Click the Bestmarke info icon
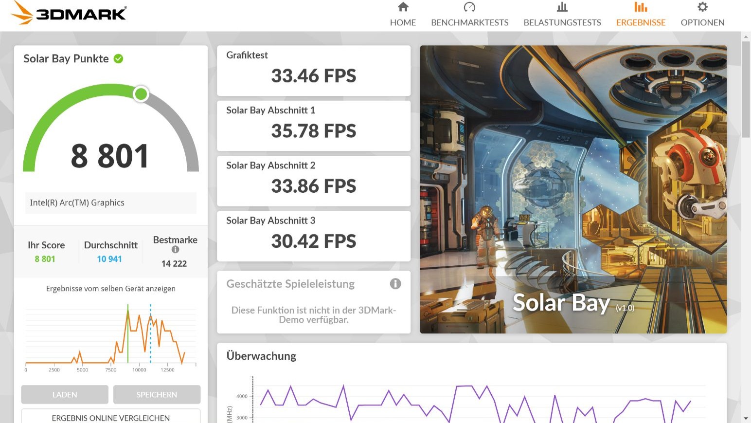This screenshot has height=423, width=751. [175, 250]
